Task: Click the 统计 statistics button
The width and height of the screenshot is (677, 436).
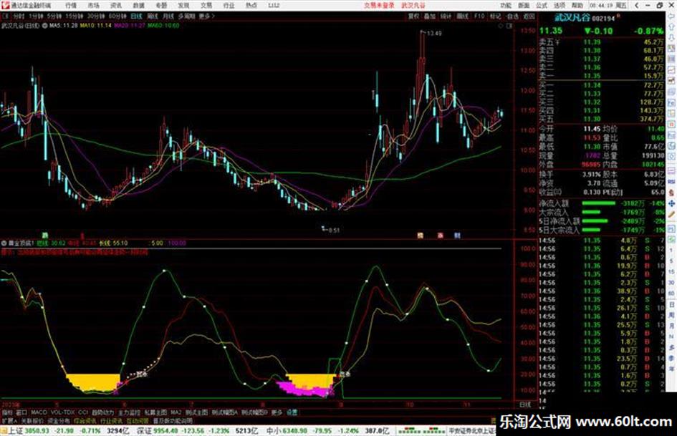Action: tap(446, 16)
